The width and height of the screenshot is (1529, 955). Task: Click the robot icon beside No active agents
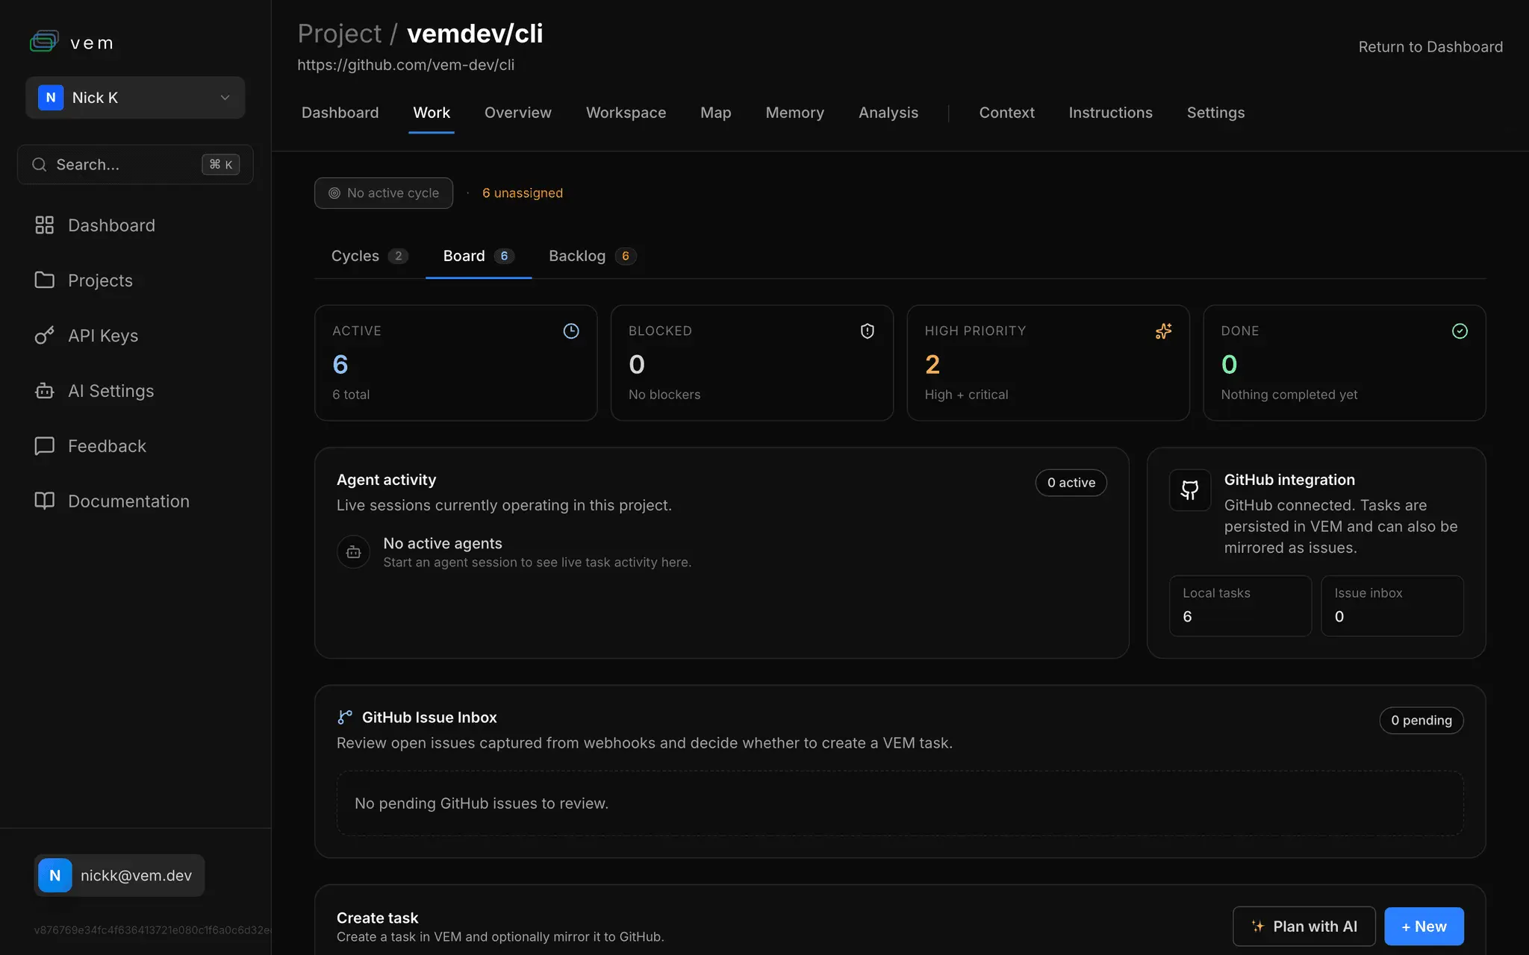click(x=354, y=552)
